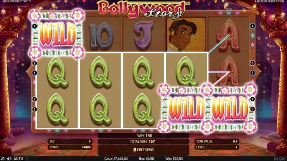Select payline 8 marker on left side
Image resolution: width=287 pixels, height=161 pixels.
[x=34, y=63]
